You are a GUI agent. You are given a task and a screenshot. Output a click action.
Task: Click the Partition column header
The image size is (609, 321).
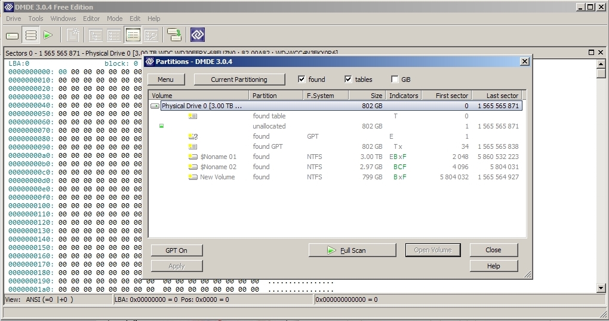(276, 95)
